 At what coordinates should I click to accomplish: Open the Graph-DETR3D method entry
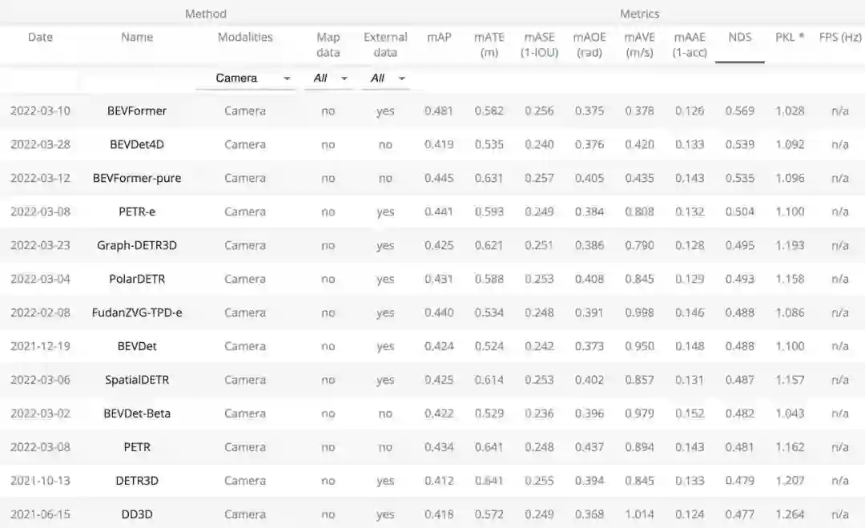(137, 246)
